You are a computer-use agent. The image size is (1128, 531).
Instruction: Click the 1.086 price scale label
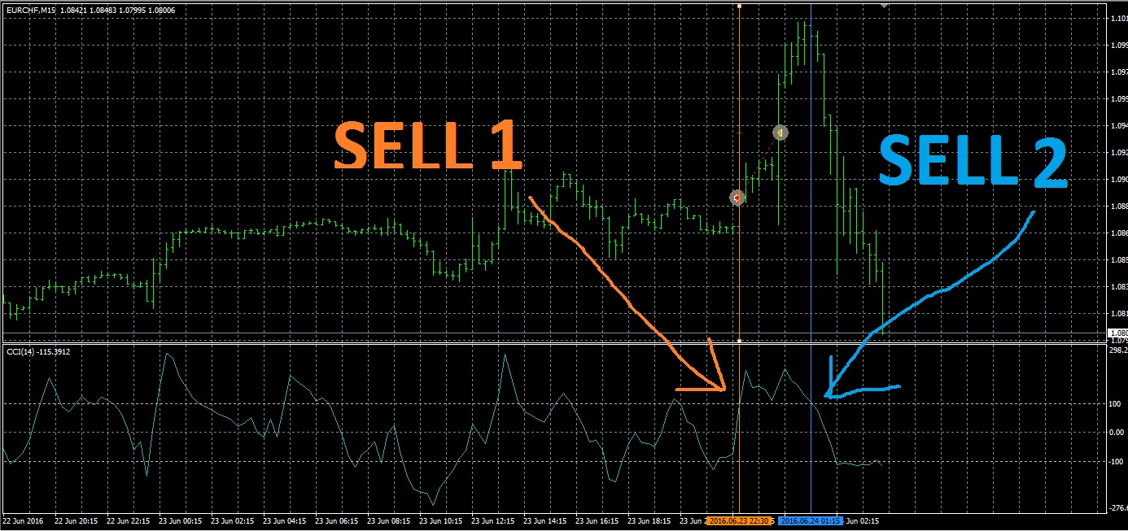(1118, 233)
